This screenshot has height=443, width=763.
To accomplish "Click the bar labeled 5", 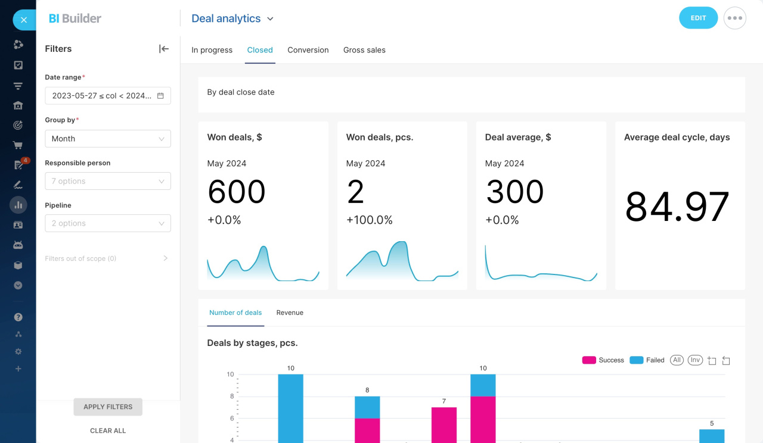I will (712, 436).
